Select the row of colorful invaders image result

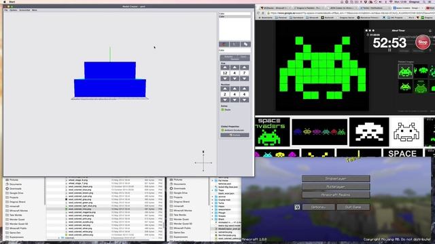pyautogui.click(x=319, y=132)
